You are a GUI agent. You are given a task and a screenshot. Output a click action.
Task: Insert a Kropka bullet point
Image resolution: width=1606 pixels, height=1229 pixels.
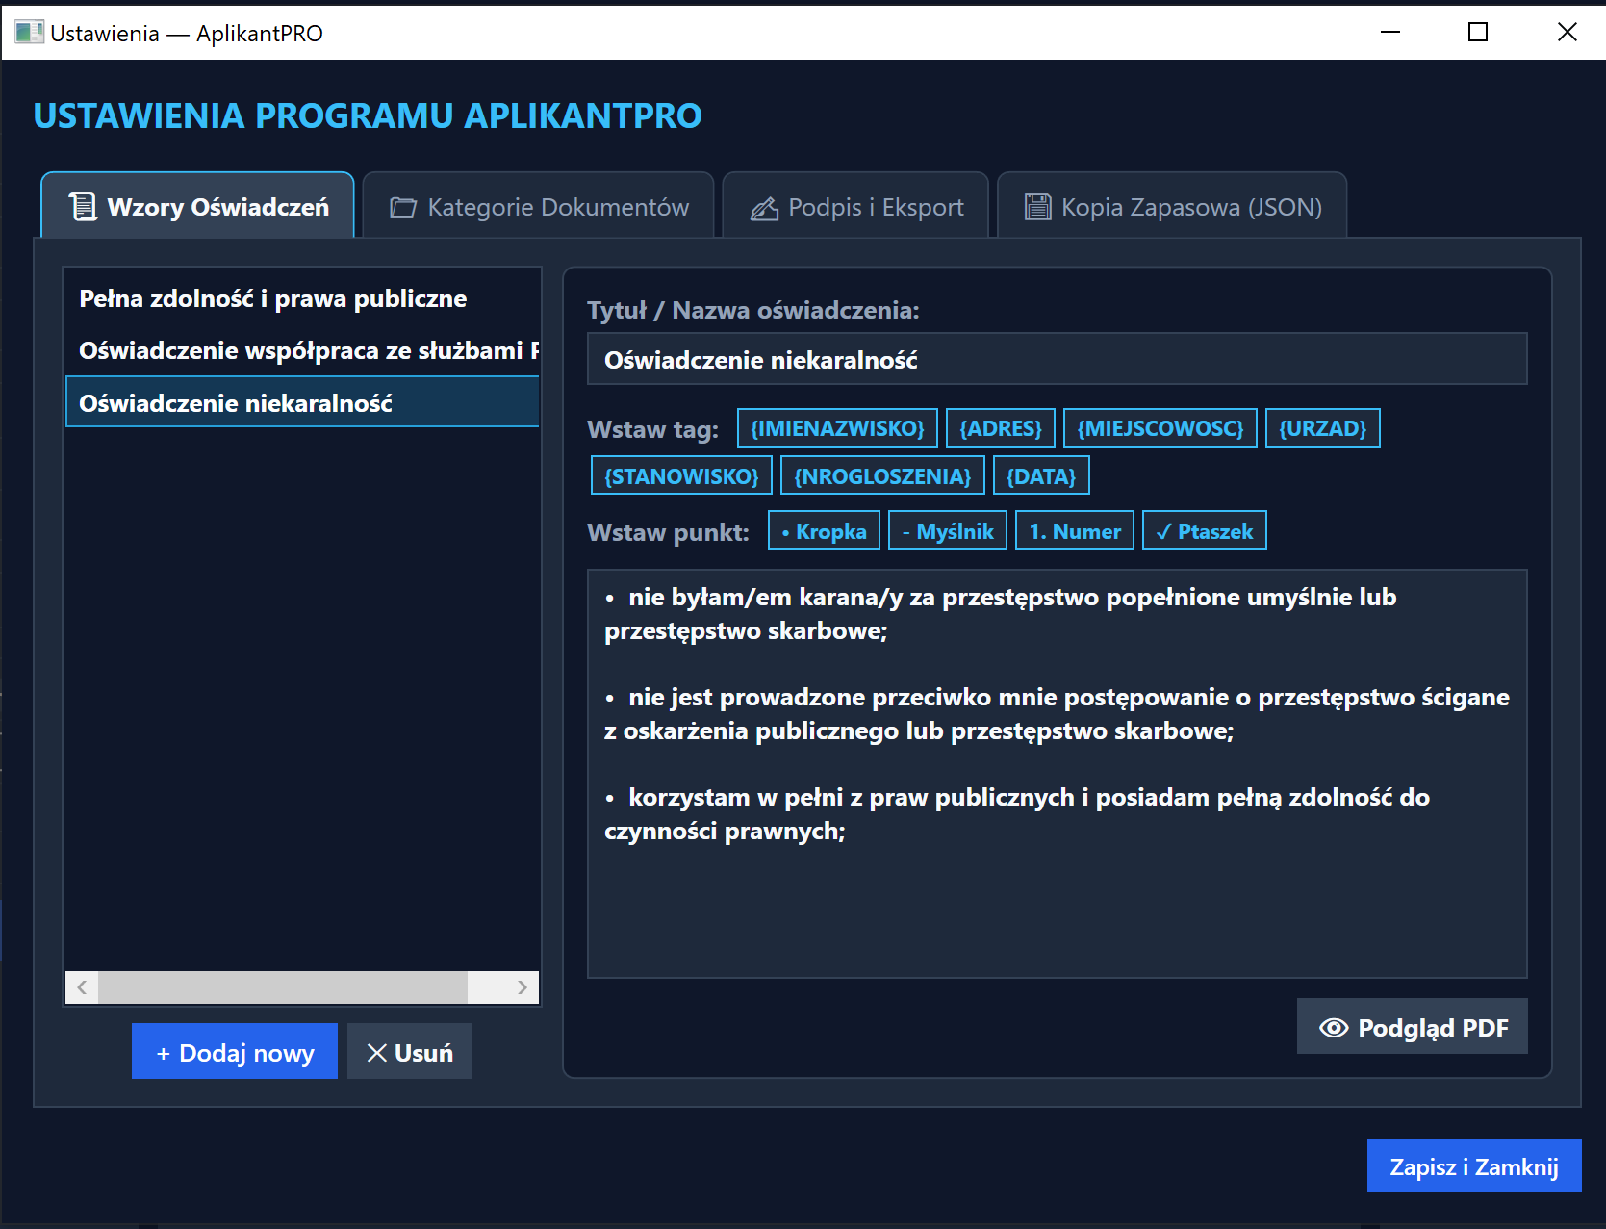(x=824, y=531)
